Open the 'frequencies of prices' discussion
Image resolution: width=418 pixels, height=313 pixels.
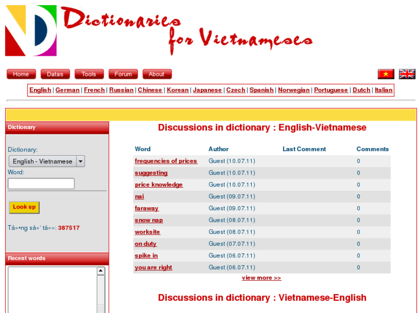(166, 161)
